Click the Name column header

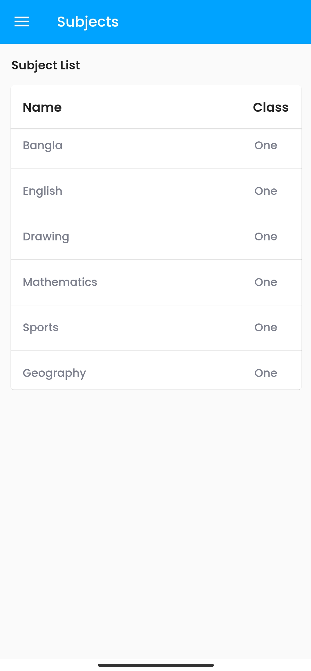(x=42, y=107)
